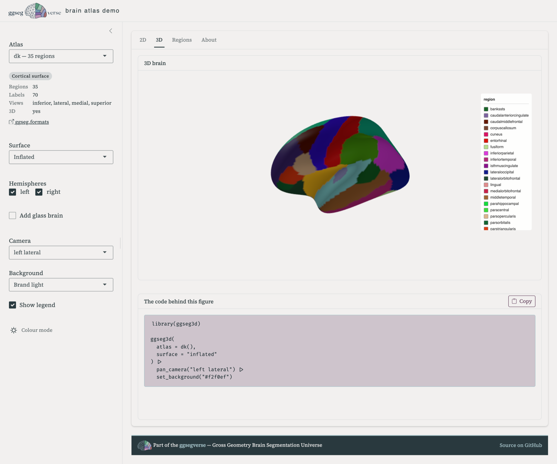Click the small brain logo in footer

tap(144, 445)
